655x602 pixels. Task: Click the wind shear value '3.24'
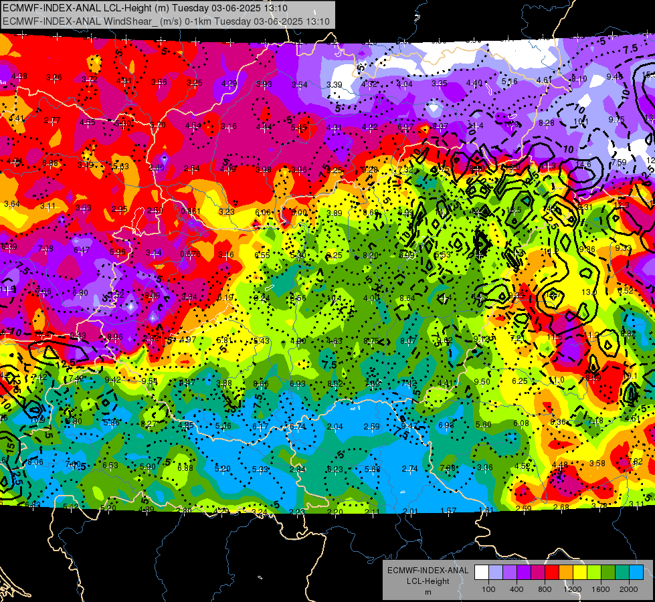click(x=260, y=512)
